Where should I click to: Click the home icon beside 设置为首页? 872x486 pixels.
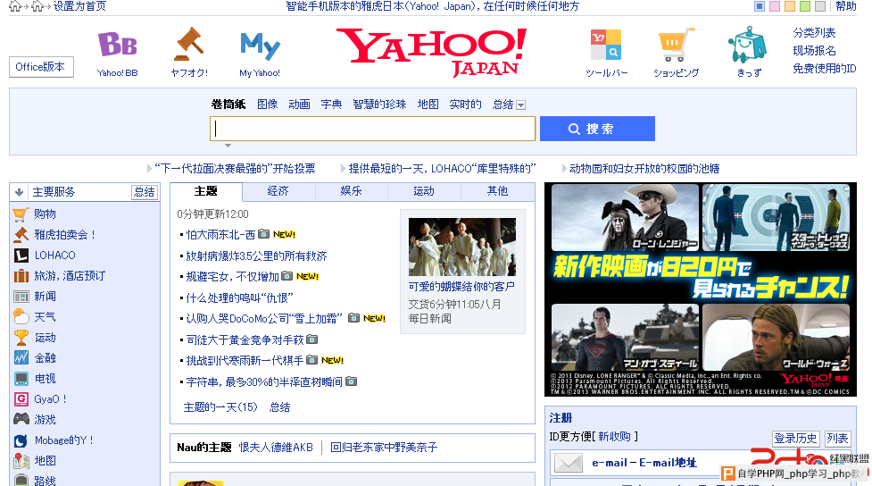(37, 6)
